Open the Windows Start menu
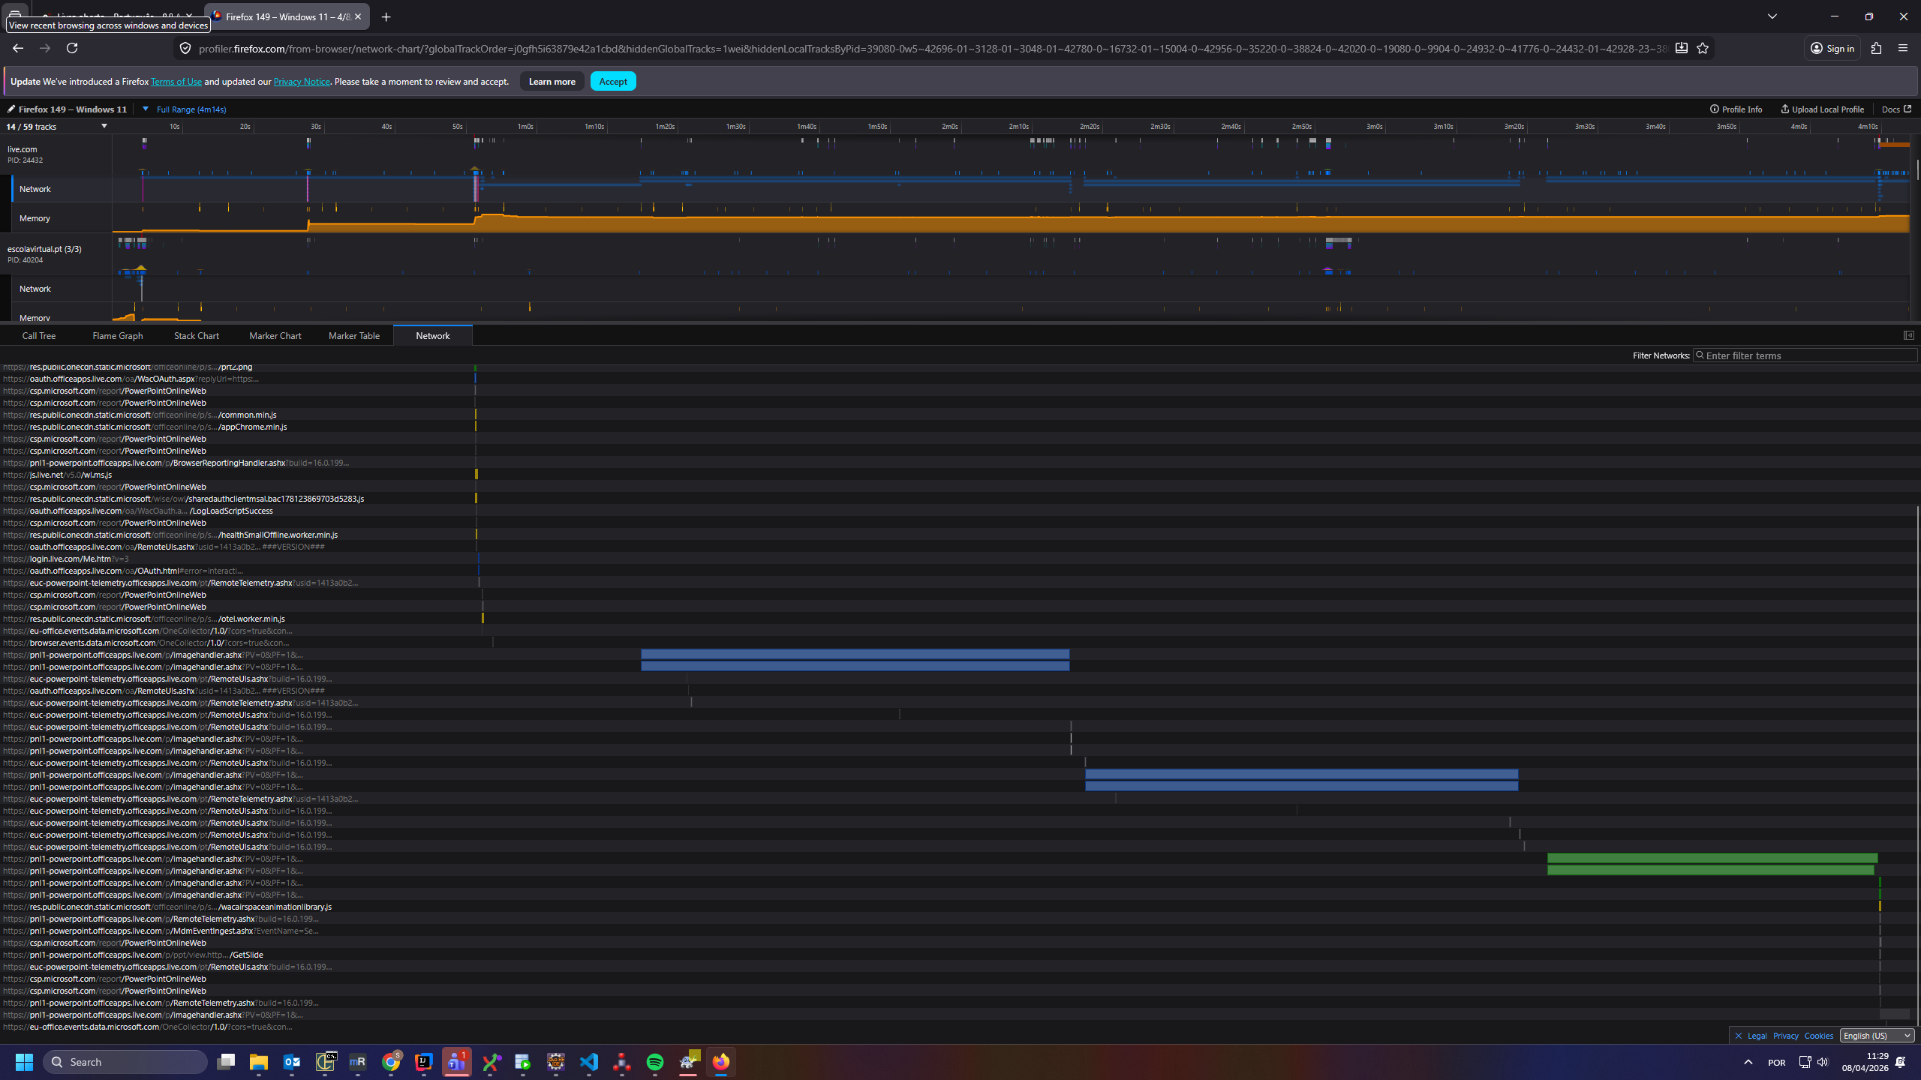1921x1080 pixels. [24, 1062]
